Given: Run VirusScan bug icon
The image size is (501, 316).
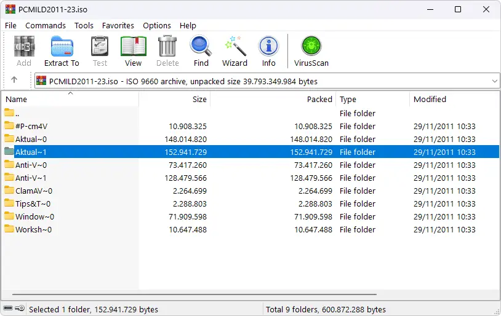Looking at the screenshot, I should pyautogui.click(x=311, y=45).
